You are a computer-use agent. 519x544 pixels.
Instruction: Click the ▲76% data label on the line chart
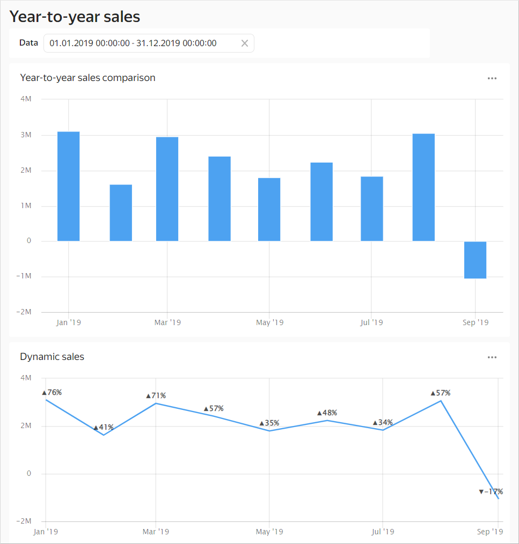click(x=52, y=393)
